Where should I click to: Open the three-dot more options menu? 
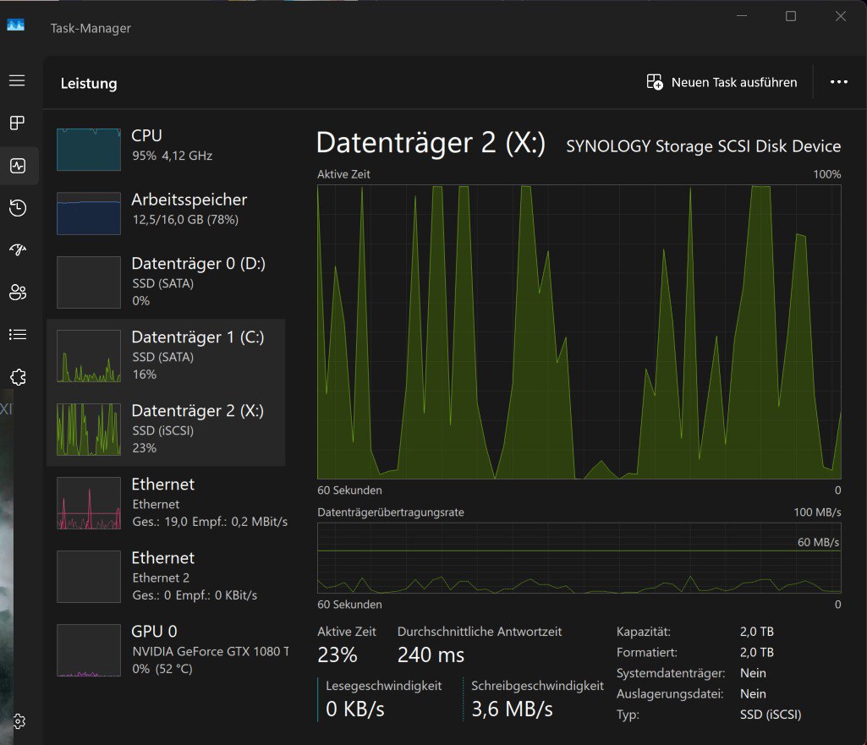tap(839, 82)
